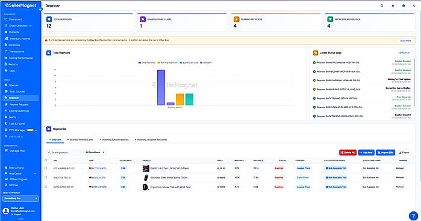Click the blue help question-mark button
Viewport: 421px width, 221px height.
[x=414, y=216]
